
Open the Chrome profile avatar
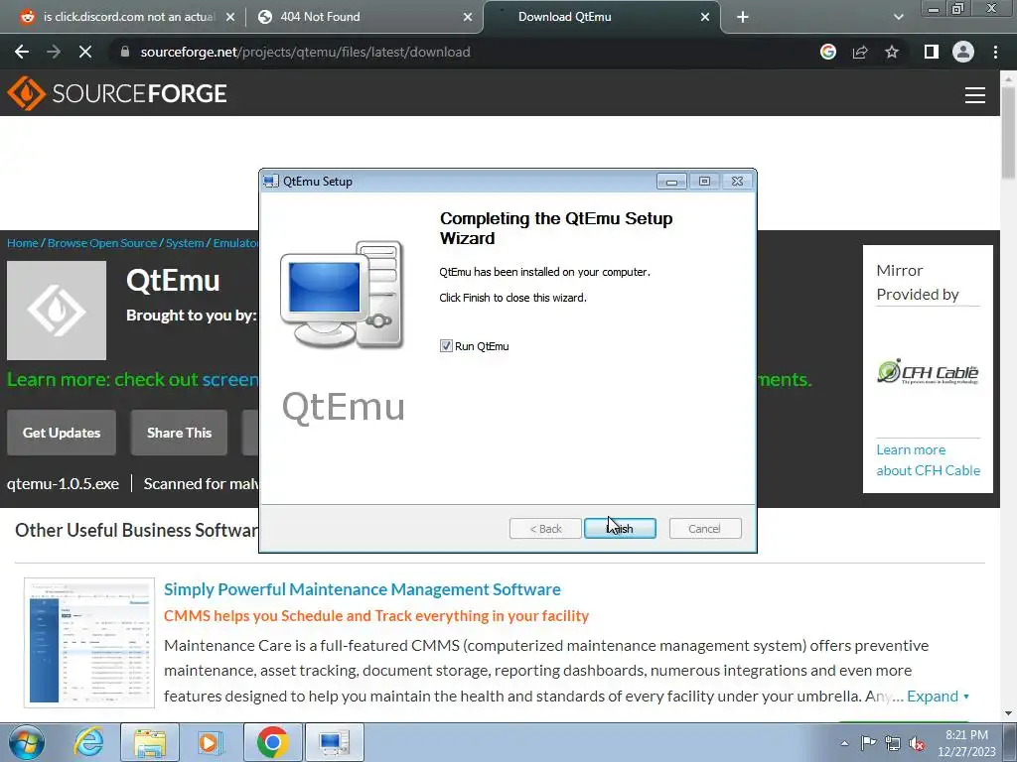963,52
